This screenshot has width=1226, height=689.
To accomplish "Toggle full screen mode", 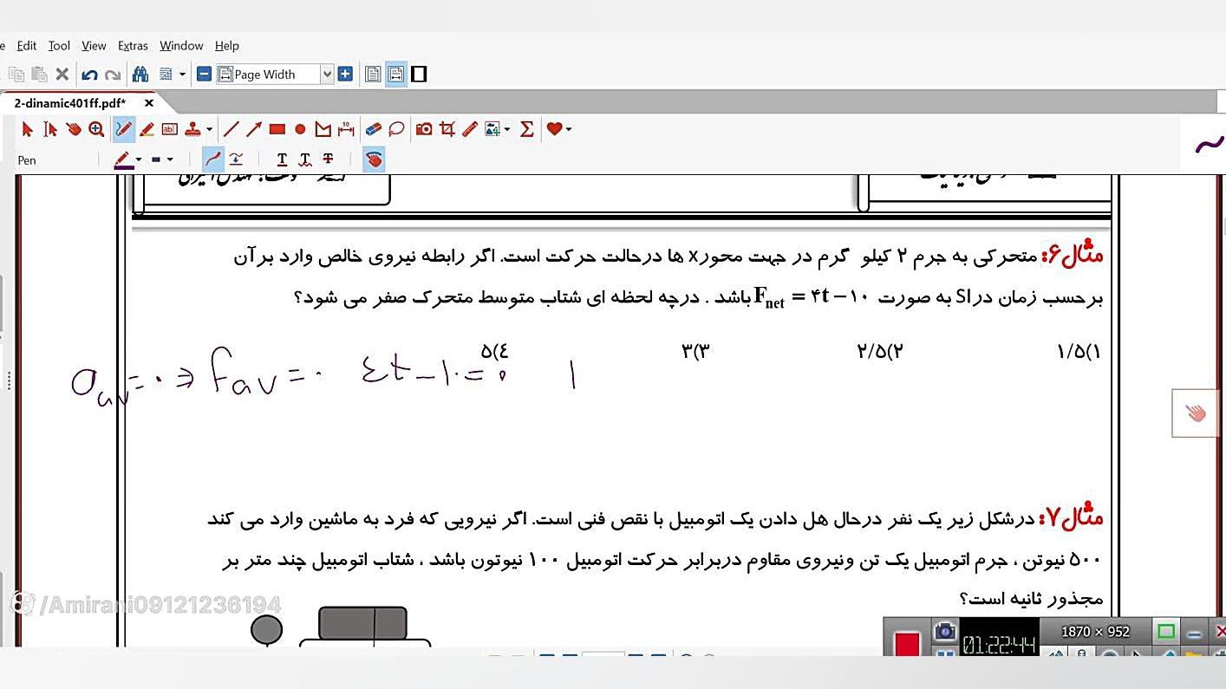I will point(419,75).
